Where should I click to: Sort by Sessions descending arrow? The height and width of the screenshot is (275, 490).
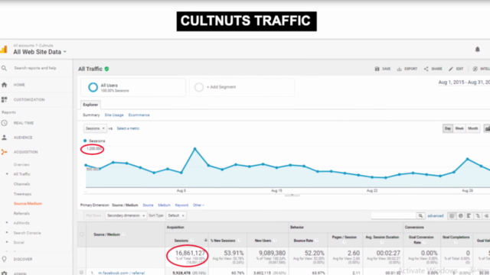pos(206,240)
